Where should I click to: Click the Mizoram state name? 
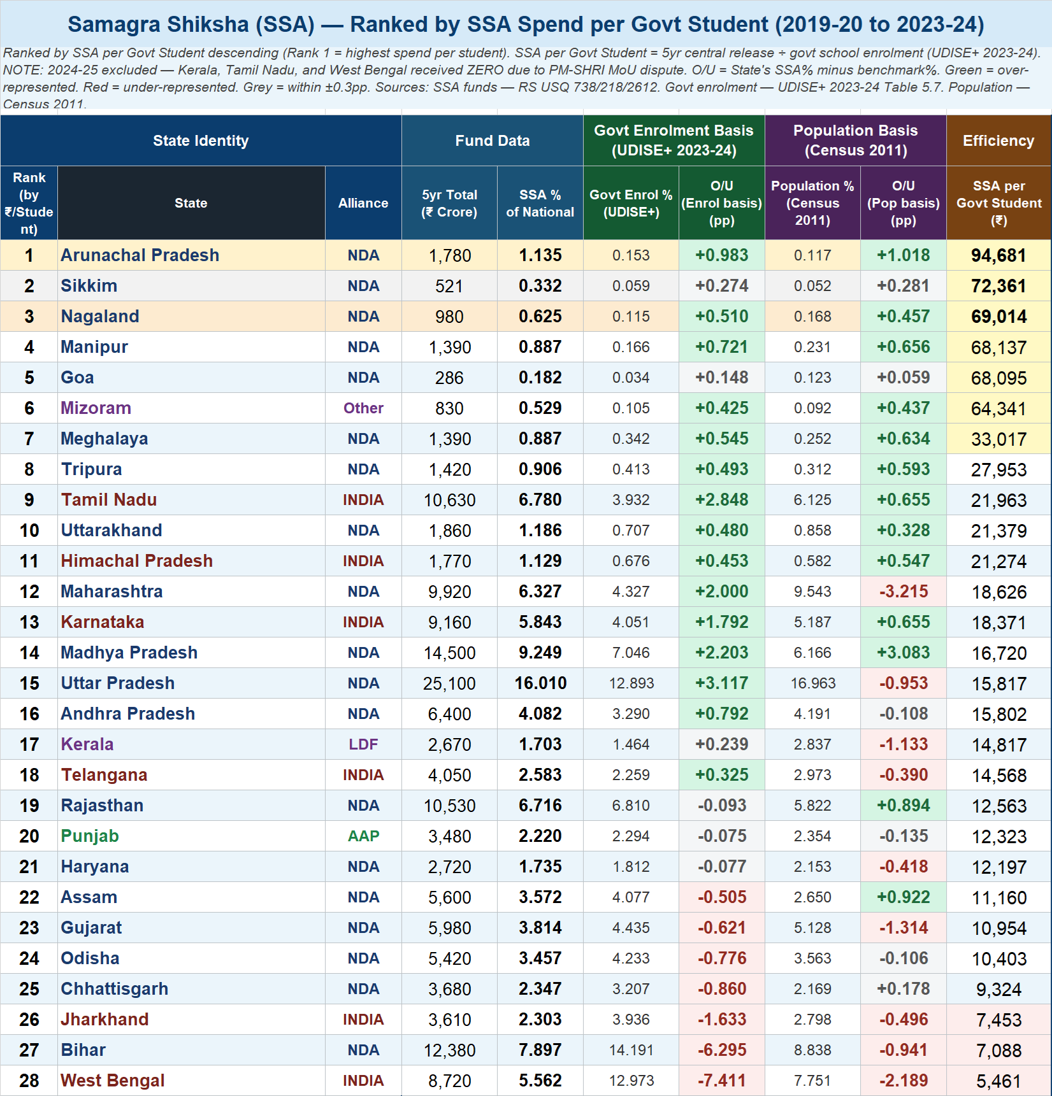96,408
